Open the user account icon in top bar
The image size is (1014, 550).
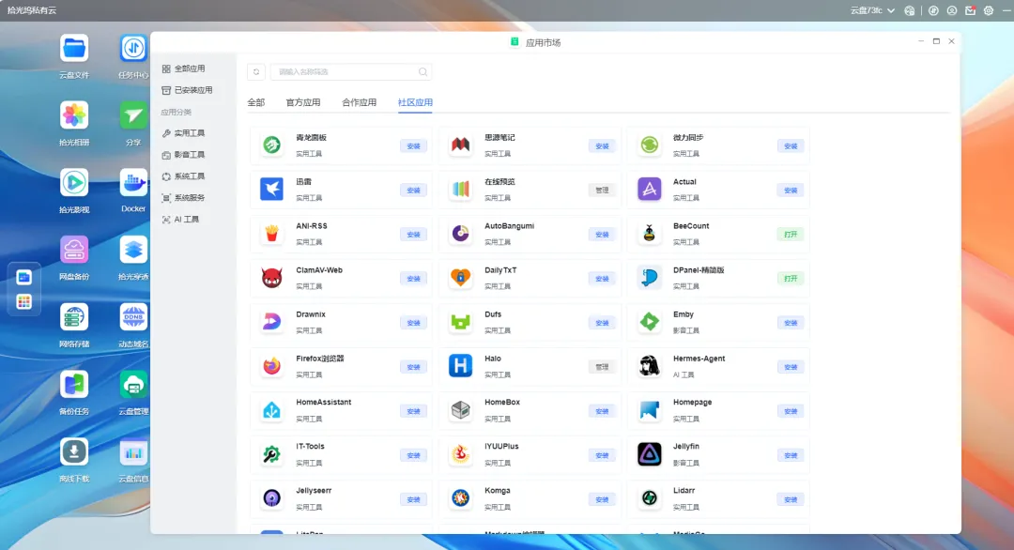(952, 10)
